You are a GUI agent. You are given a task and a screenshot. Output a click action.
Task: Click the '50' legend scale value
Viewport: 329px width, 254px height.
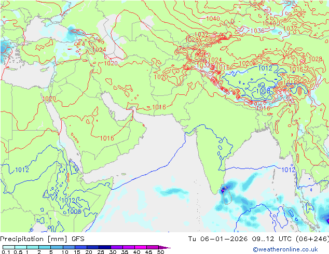(161, 252)
